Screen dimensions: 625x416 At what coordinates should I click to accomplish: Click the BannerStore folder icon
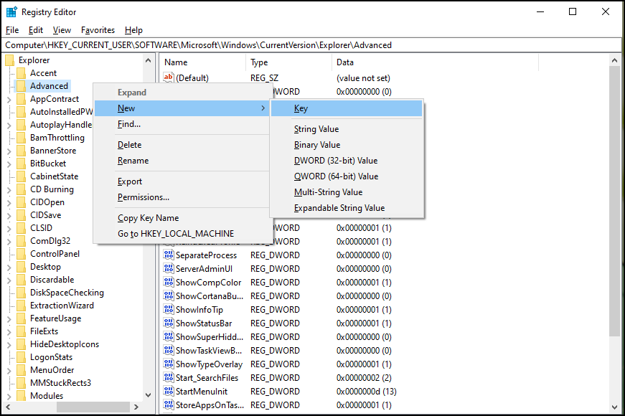point(21,151)
